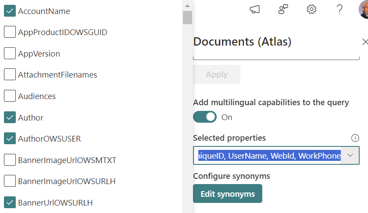This screenshot has width=368, height=213.
Task: Enable the AttachmentFilenames property
Action: coord(10,75)
